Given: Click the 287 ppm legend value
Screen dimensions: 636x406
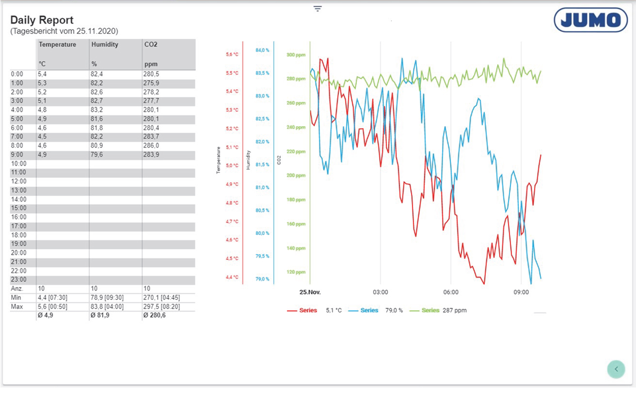Looking at the screenshot, I should (x=455, y=310).
